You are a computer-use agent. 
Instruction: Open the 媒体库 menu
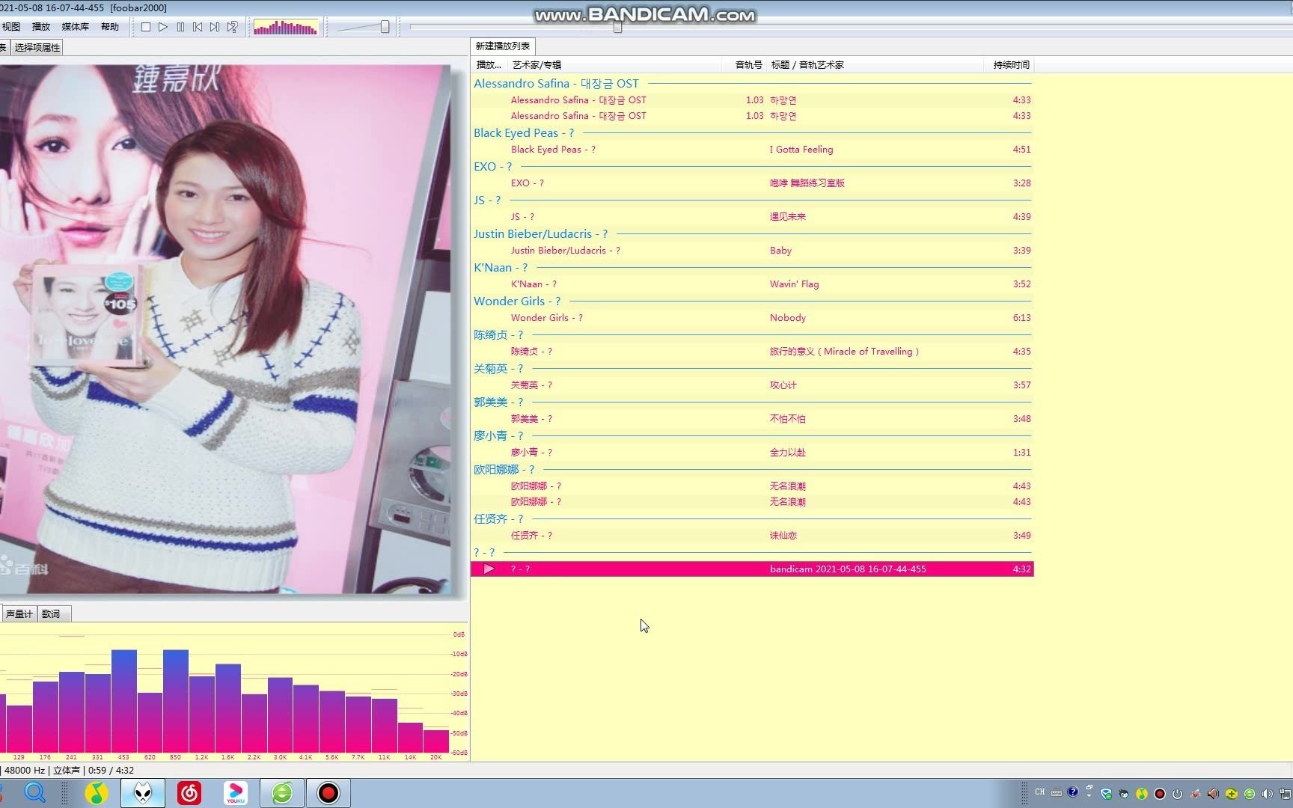coord(75,27)
